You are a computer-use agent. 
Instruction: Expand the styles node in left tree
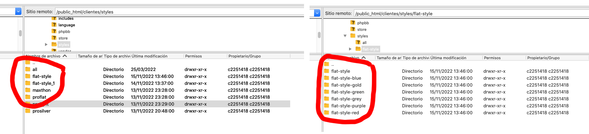tap(46, 44)
